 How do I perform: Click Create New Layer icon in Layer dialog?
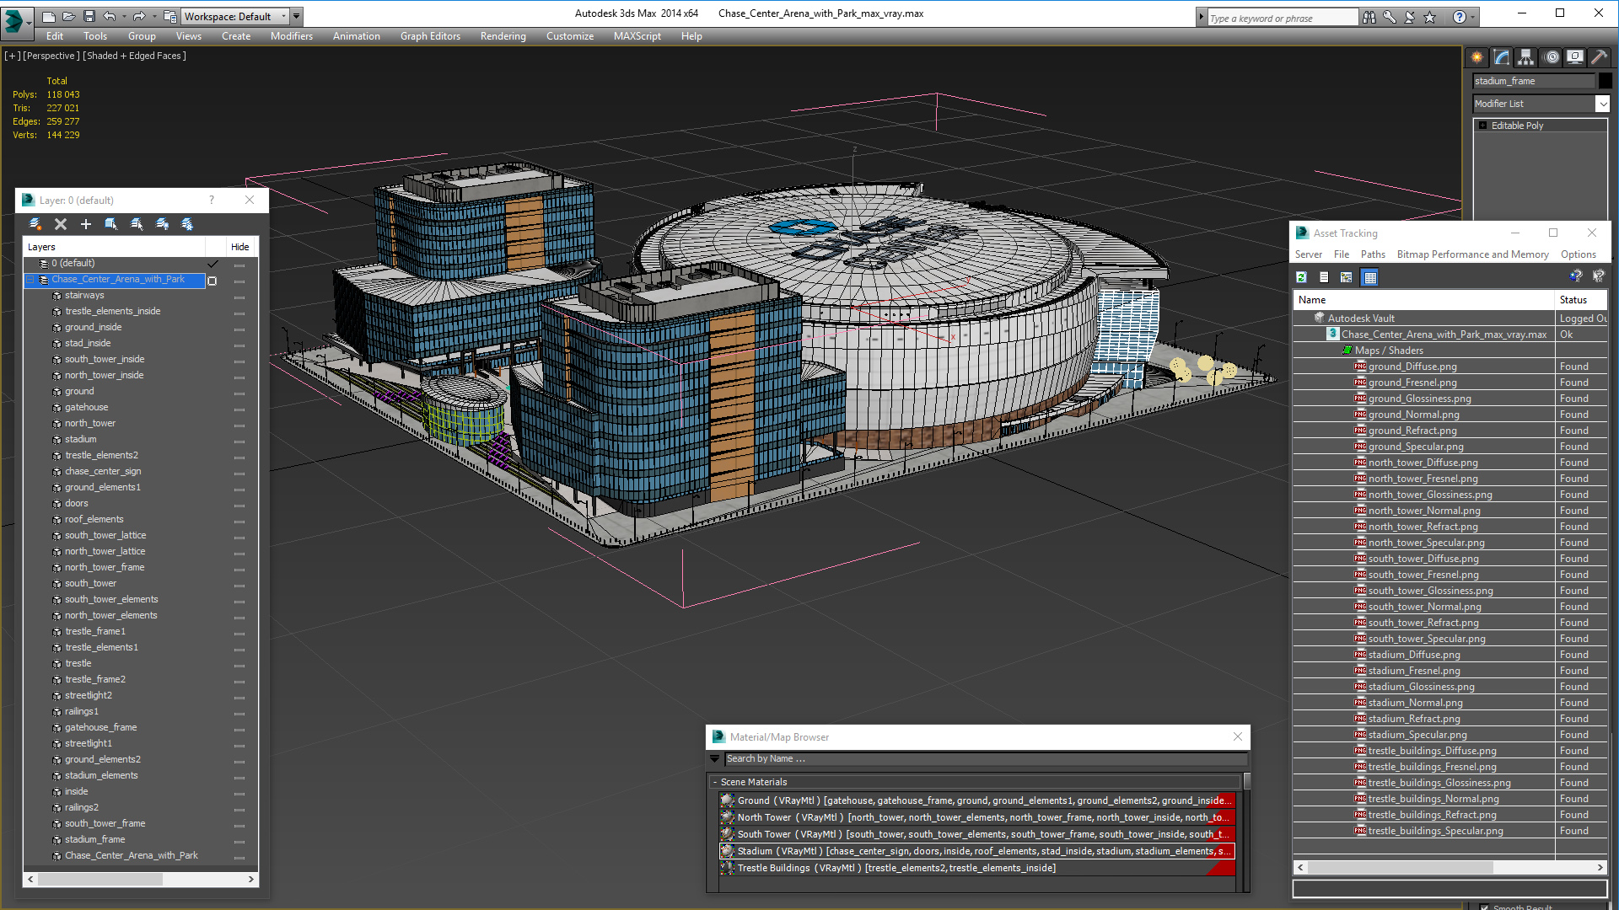[35, 224]
